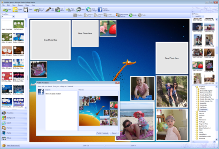Close the Post to Facebook dialog
The width and height of the screenshot is (219, 149).
point(117,83)
